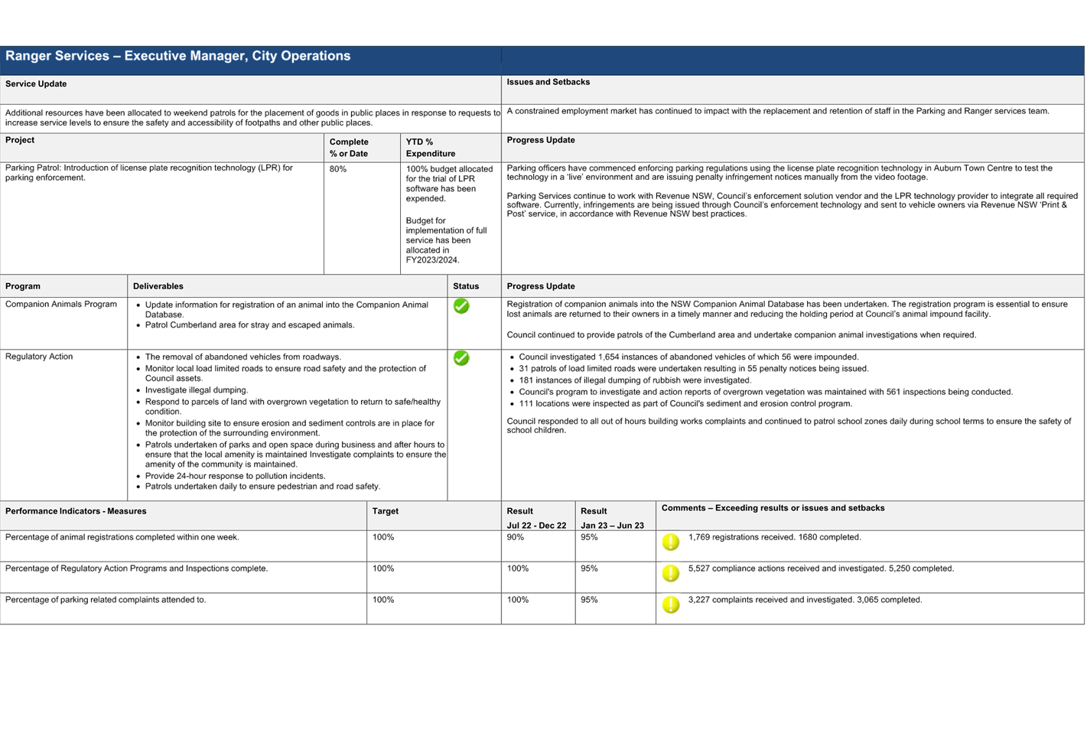Click the 'Issues and Setbacks' header
This screenshot has width=1087, height=756.
coord(548,82)
